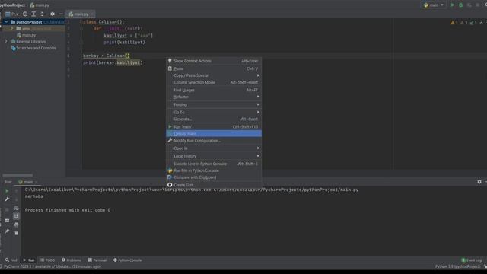Collapse the pythonProject root folder
The image size is (487, 274).
pos(6,22)
